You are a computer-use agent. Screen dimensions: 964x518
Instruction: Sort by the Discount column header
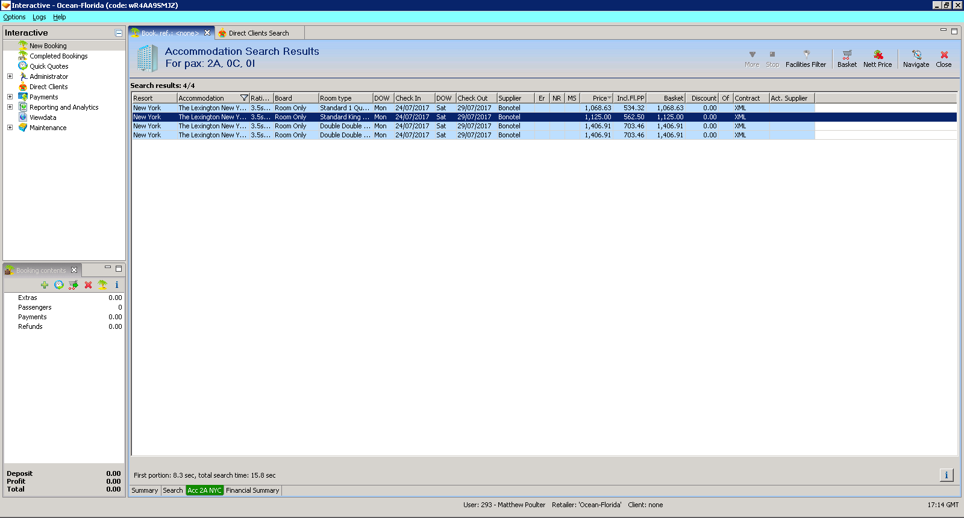[x=701, y=98]
